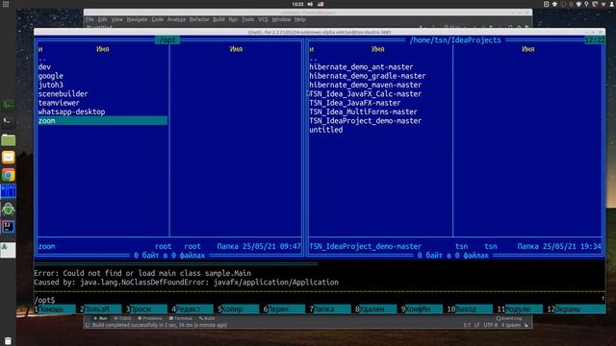Click F7 Папка in the Far key bar

pyautogui.click(x=329, y=309)
